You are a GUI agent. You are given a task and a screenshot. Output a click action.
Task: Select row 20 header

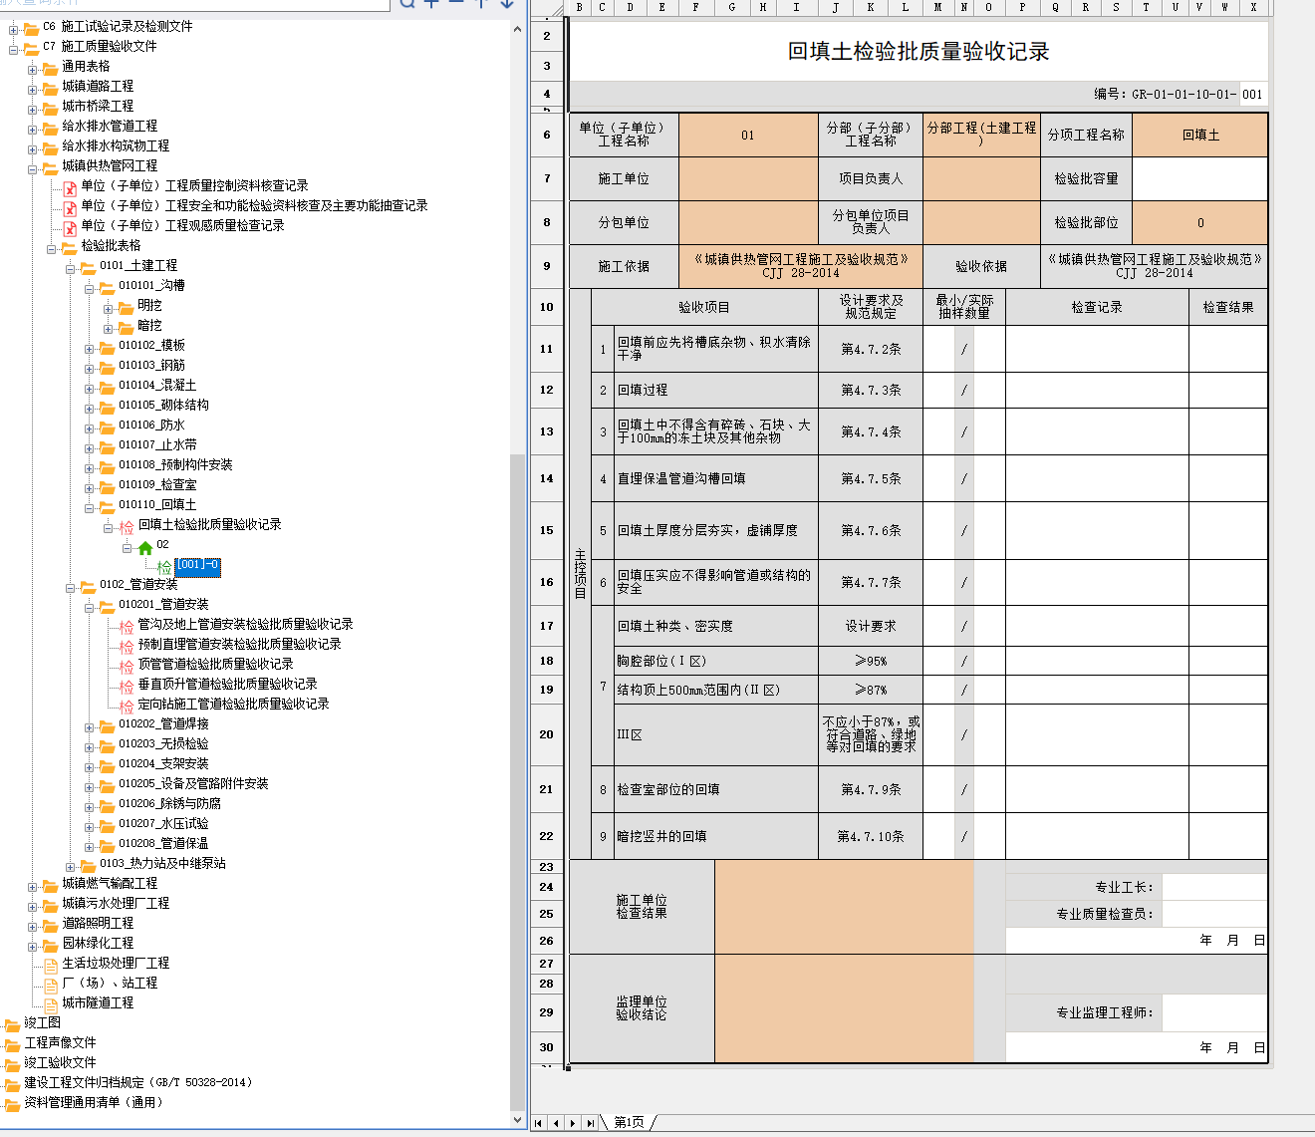click(546, 734)
